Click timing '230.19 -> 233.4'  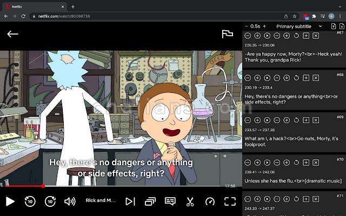pyautogui.click(x=258, y=87)
